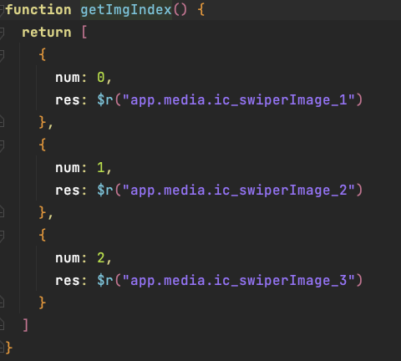Click fold-end marker at third object's closing brace
401x361 pixels.
coord(2,302)
